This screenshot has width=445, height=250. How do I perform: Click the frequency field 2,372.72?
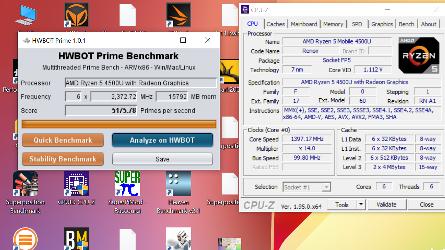point(114,97)
